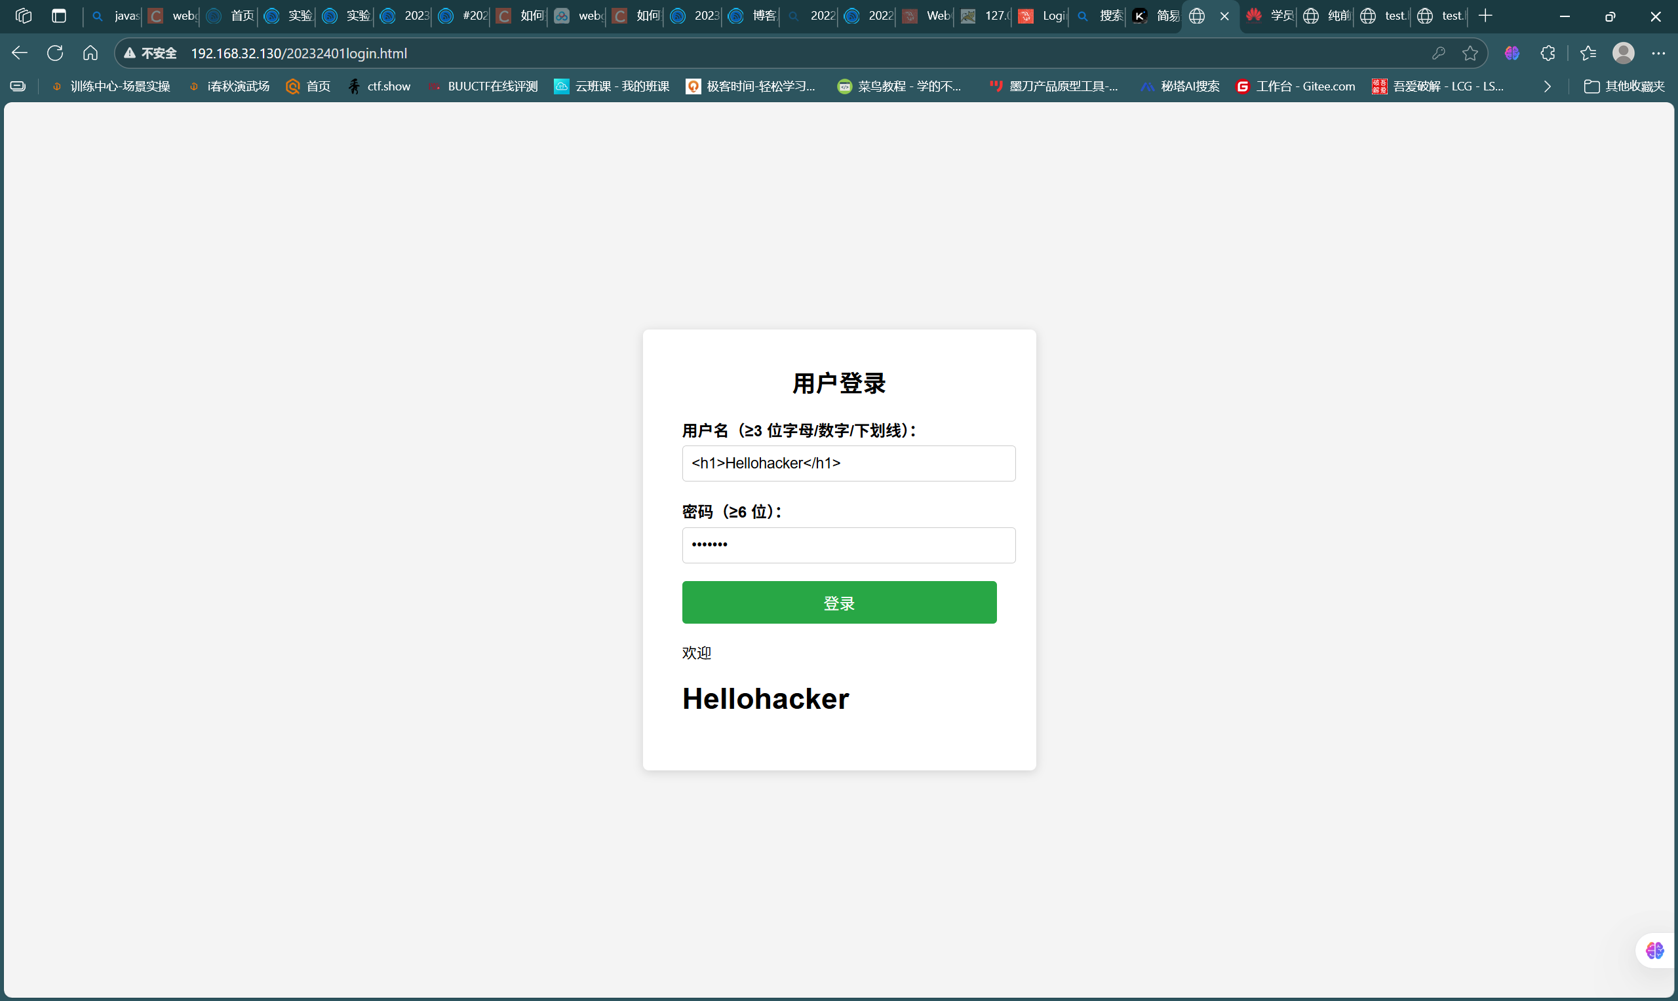Go to browser home page icon
Viewport: 1678px width, 1001px height.
tap(90, 52)
